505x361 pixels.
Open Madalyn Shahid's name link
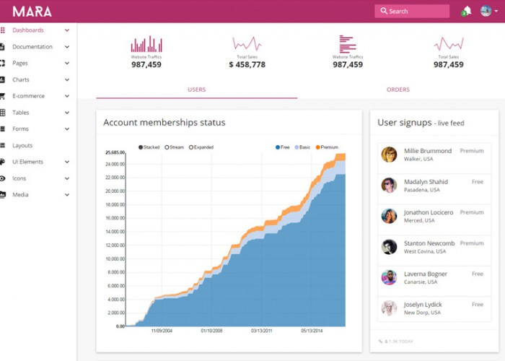tap(426, 182)
